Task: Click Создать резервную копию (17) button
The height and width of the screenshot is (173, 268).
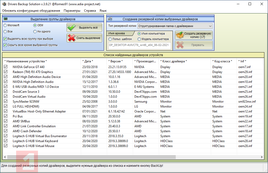Action: [194, 35]
